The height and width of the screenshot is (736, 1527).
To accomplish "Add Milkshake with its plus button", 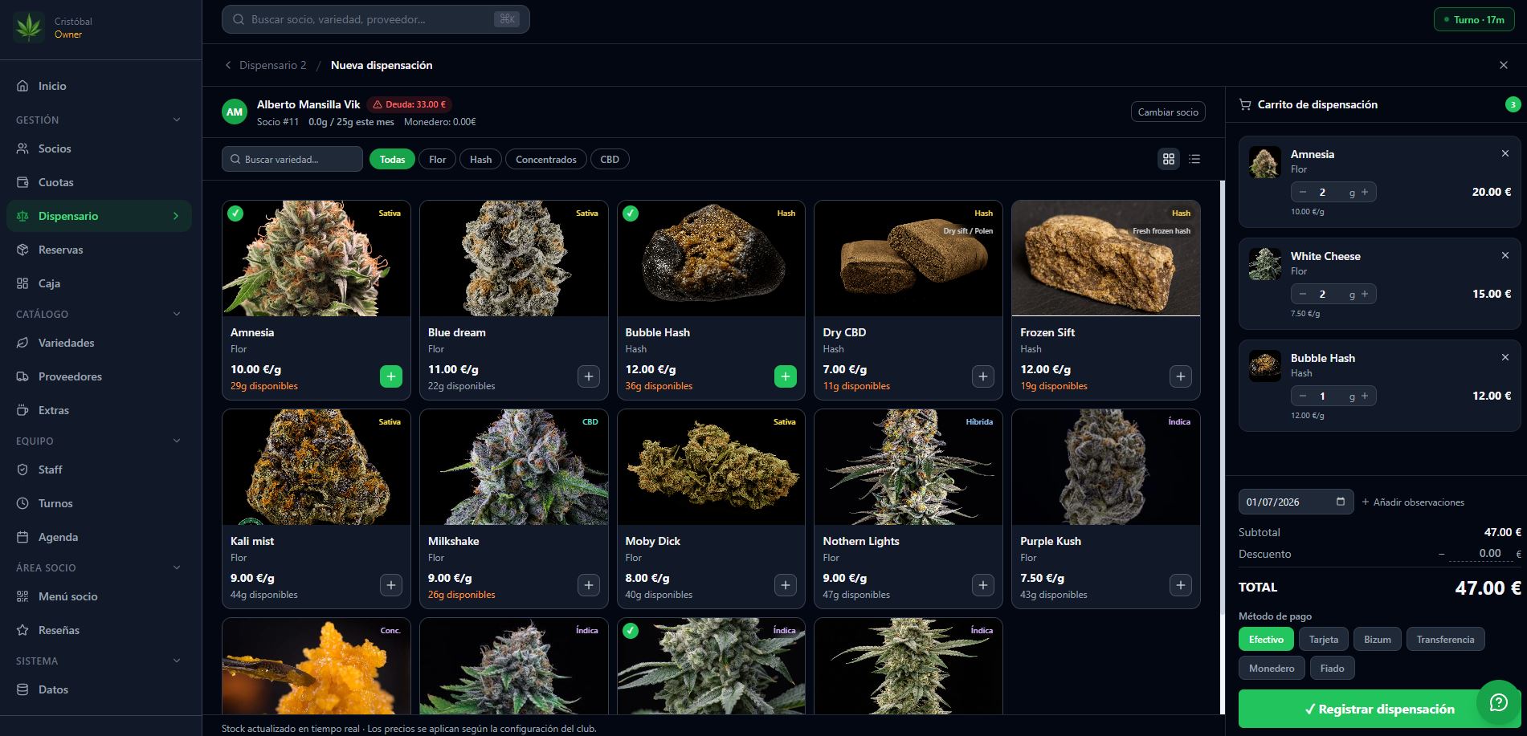I will (589, 585).
